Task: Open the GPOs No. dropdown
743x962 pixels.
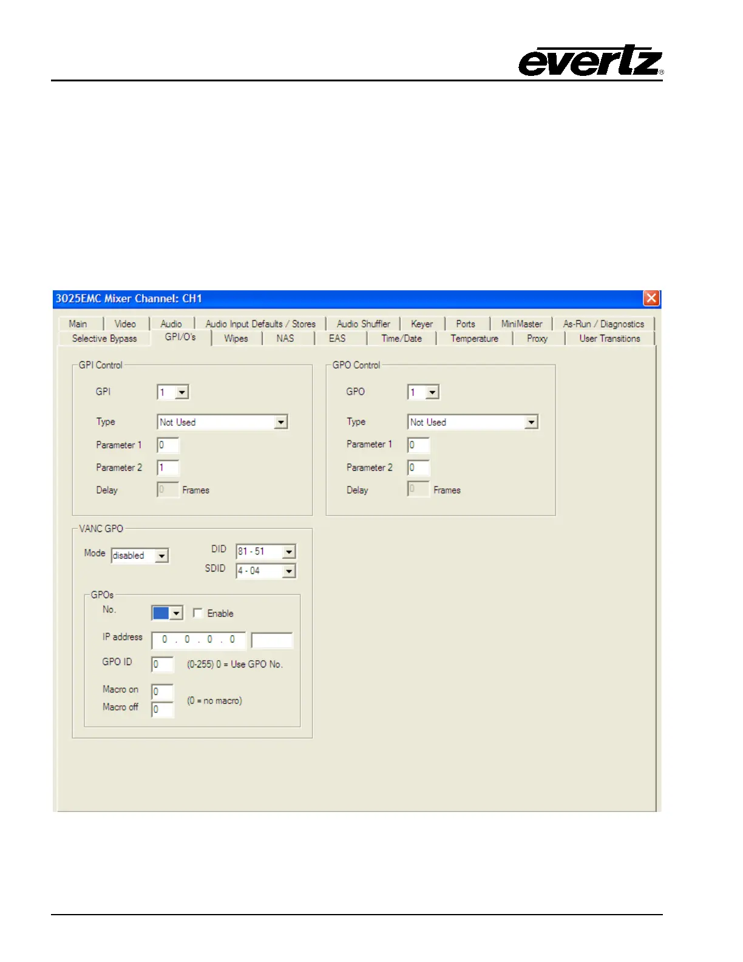Action: pyautogui.click(x=176, y=613)
